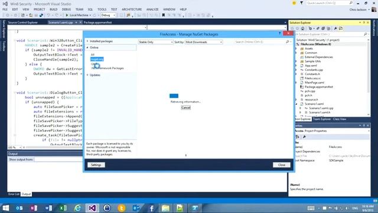Image resolution: width=378 pixels, height=213 pixels.
Task: Open OneNote from the taskbar
Action: tap(34, 208)
